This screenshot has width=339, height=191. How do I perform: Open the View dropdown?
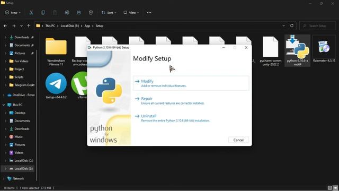tap(131, 13)
